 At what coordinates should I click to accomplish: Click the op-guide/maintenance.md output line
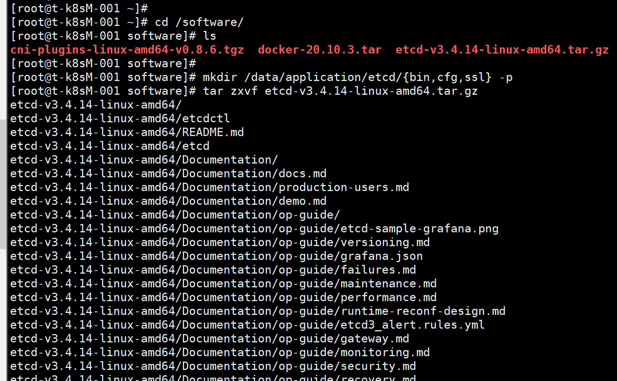pos(223,284)
